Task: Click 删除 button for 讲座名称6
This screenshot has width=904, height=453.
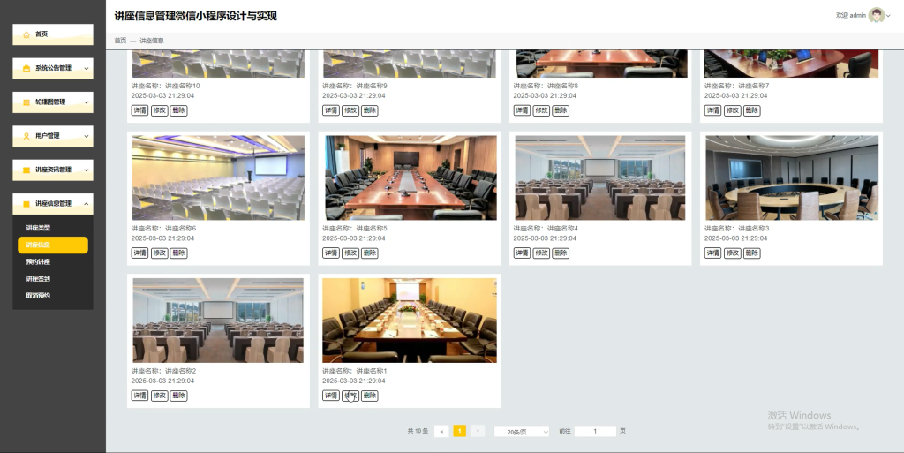Action: click(178, 253)
